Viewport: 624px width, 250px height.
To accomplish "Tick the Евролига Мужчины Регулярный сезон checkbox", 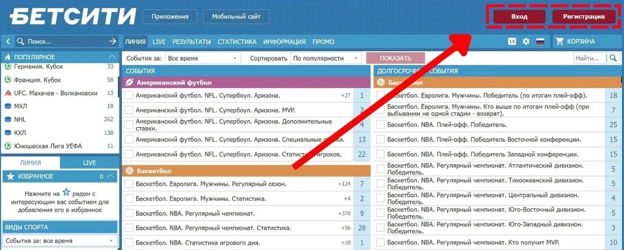I will coord(129,184).
